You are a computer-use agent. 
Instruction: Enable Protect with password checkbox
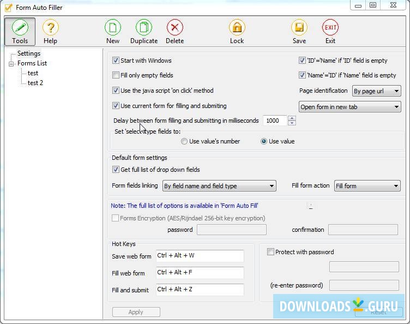point(270,252)
